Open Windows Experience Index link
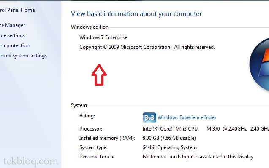 187,117
